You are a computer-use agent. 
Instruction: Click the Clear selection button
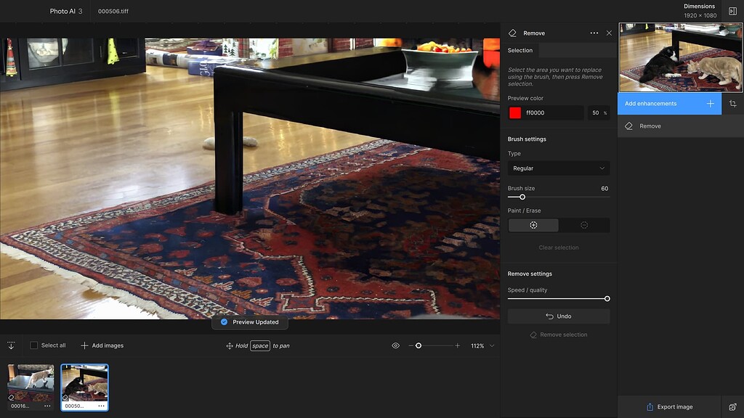[559, 247]
